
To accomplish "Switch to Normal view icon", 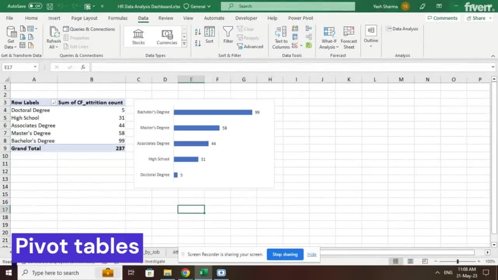I will (x=395, y=261).
